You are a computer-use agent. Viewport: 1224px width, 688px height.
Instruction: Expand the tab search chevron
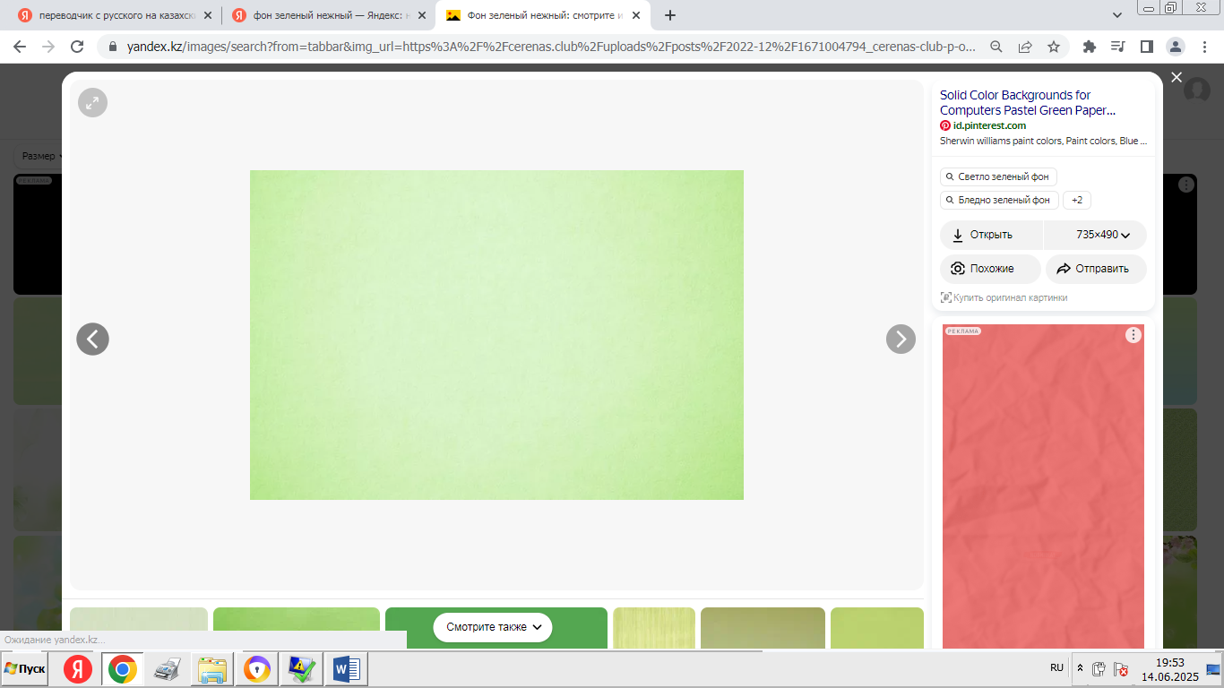pyautogui.click(x=1117, y=15)
